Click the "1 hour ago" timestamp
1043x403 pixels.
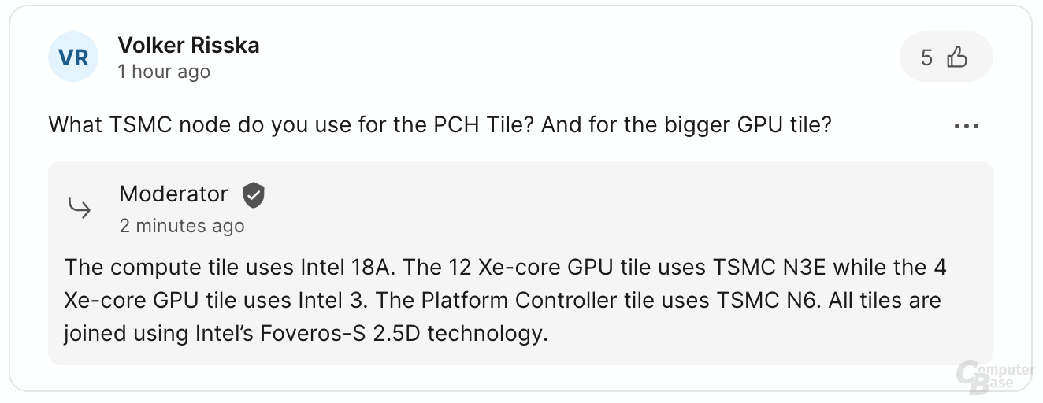click(164, 72)
